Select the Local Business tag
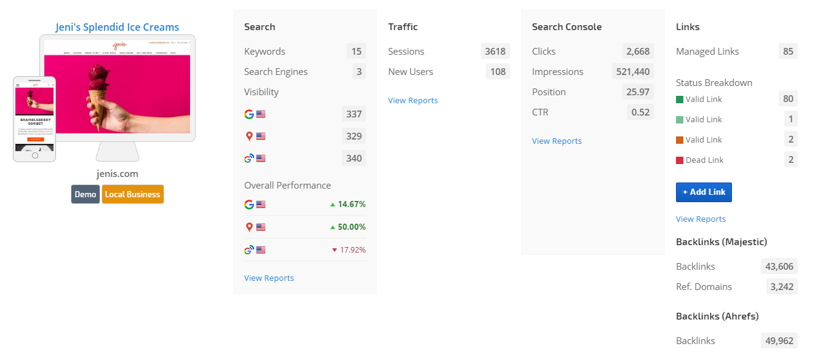 pyautogui.click(x=132, y=194)
